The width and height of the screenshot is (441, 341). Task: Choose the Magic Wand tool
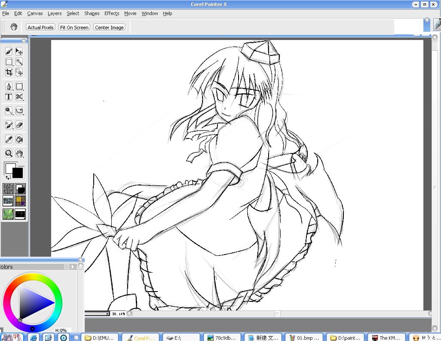tap(19, 62)
